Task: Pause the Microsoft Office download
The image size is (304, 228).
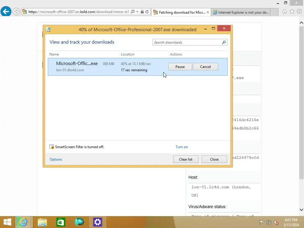Action: coord(180,67)
